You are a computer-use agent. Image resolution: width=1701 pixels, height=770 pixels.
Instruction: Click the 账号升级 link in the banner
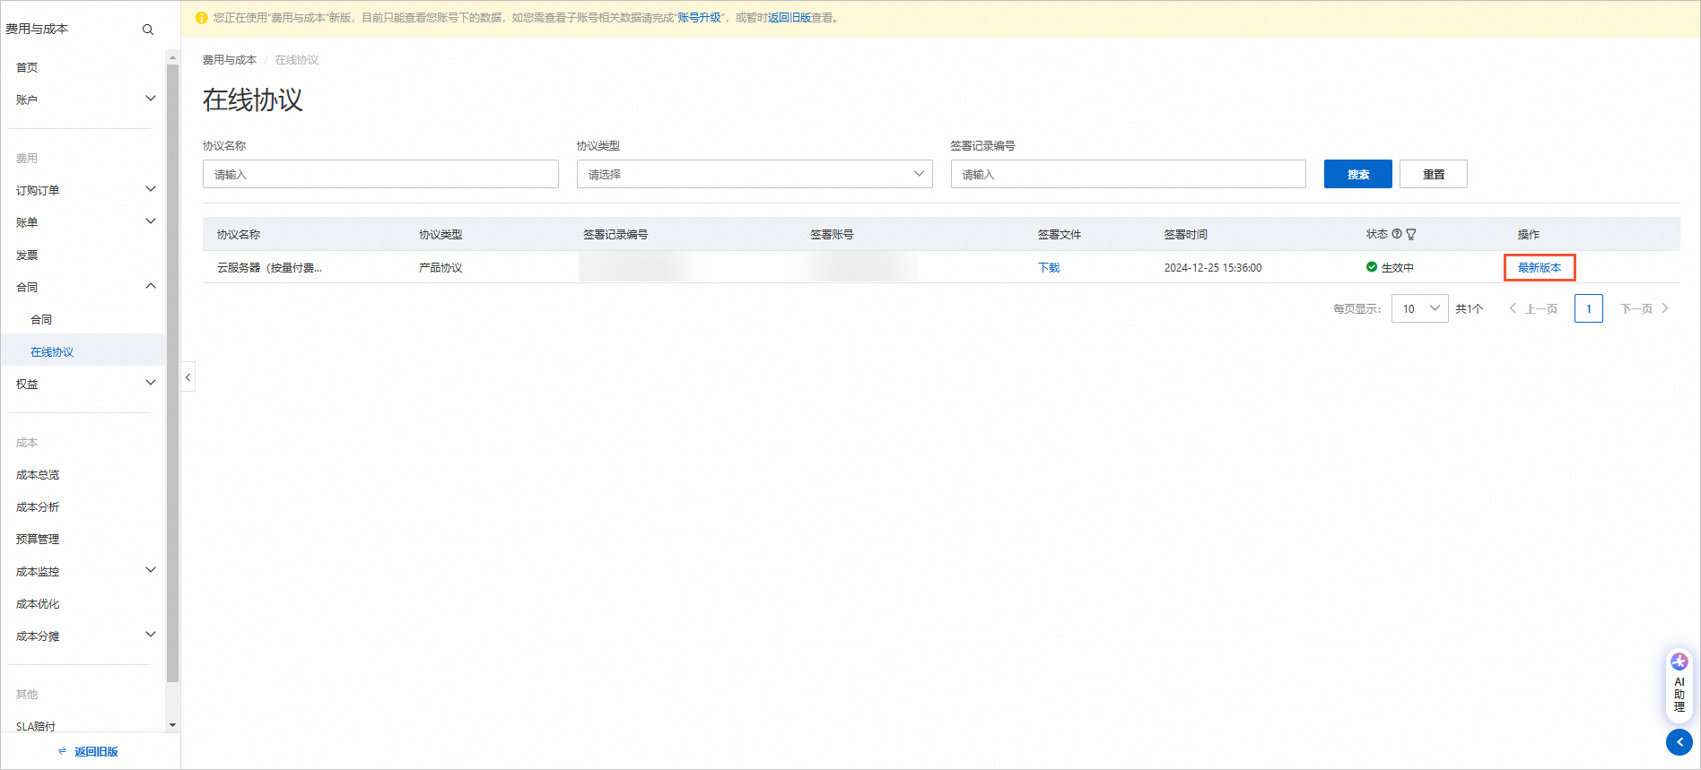[700, 18]
